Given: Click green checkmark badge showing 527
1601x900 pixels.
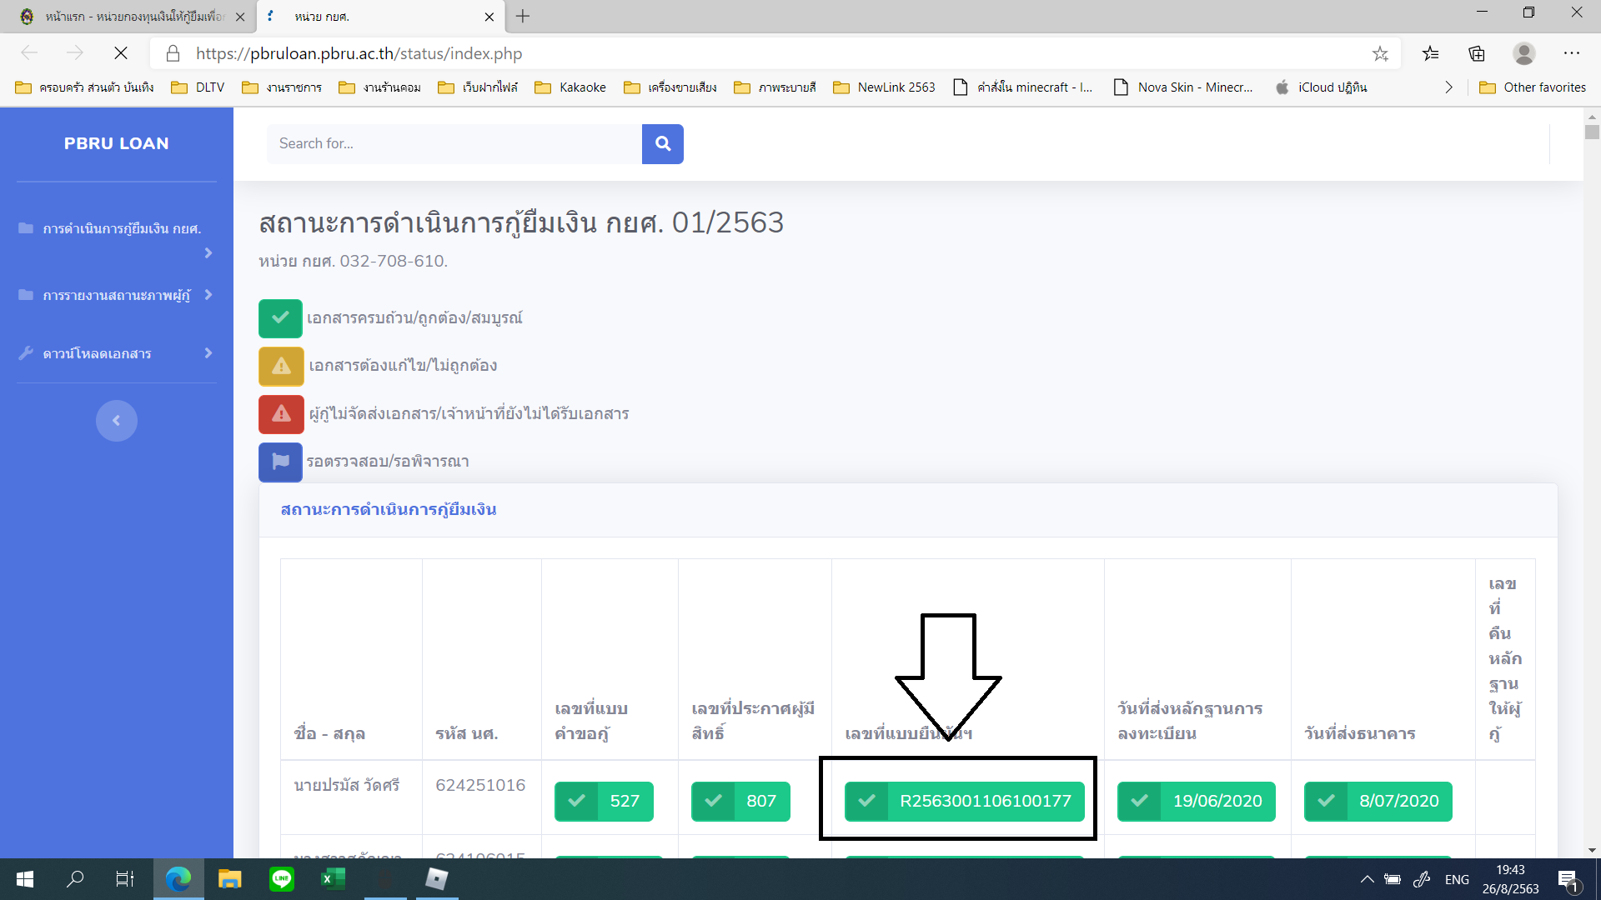Looking at the screenshot, I should pos(604,801).
